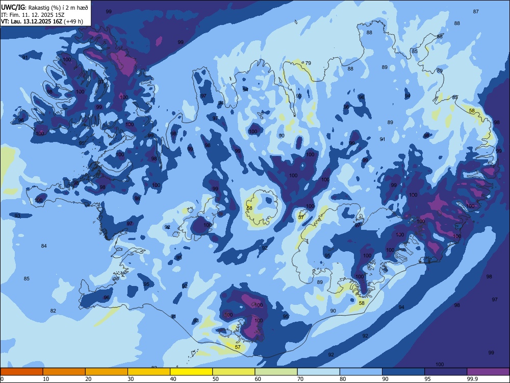Click the '99.9' legend scale label

pyautogui.click(x=472, y=379)
